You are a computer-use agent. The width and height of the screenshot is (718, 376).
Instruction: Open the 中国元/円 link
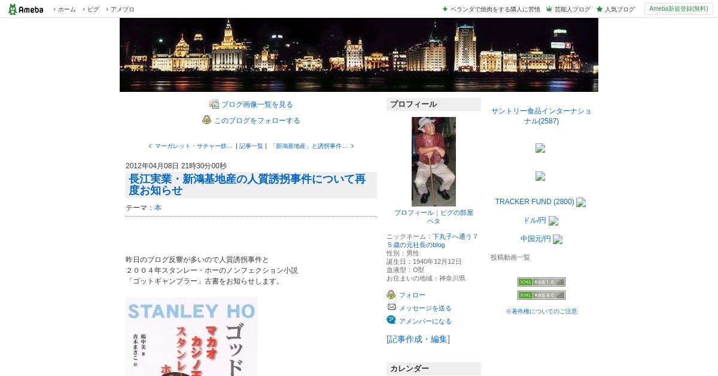[x=536, y=239]
